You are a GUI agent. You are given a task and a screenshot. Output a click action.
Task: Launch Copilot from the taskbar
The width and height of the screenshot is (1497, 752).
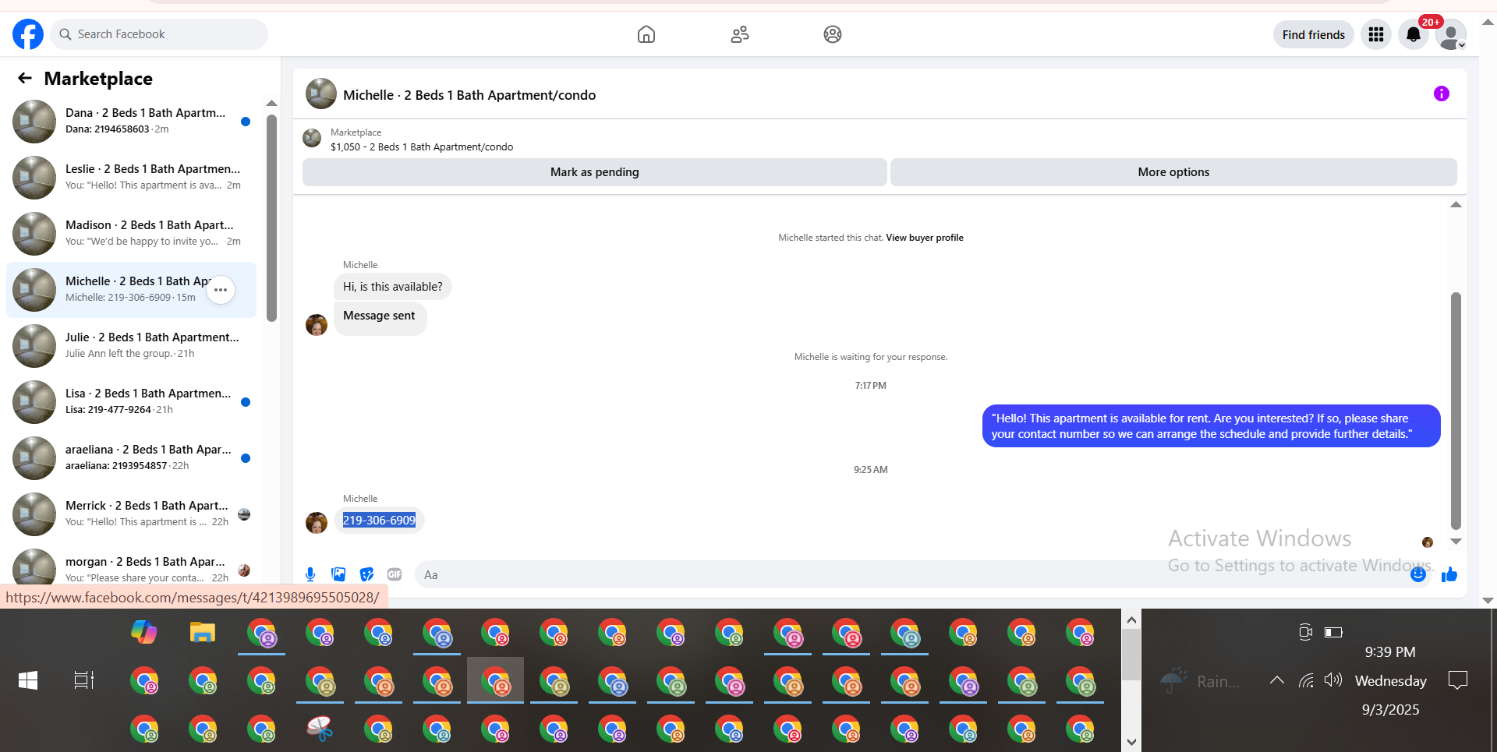[144, 632]
